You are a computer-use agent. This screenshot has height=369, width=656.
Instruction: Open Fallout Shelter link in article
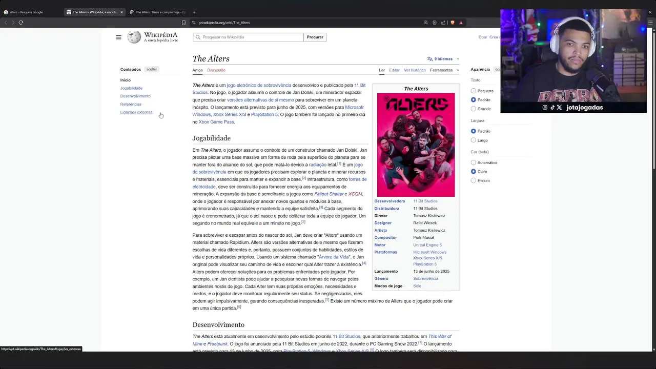click(329, 194)
